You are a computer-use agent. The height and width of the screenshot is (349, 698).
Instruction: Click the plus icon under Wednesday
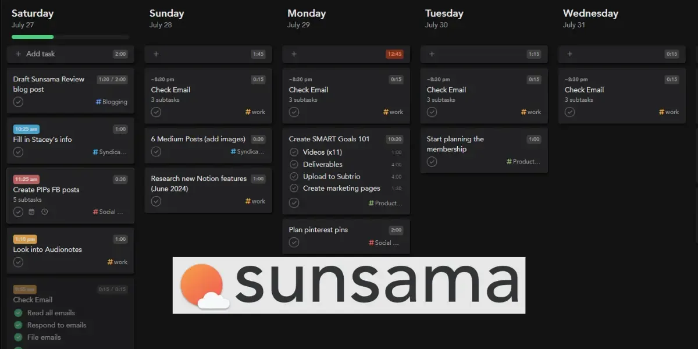point(569,54)
